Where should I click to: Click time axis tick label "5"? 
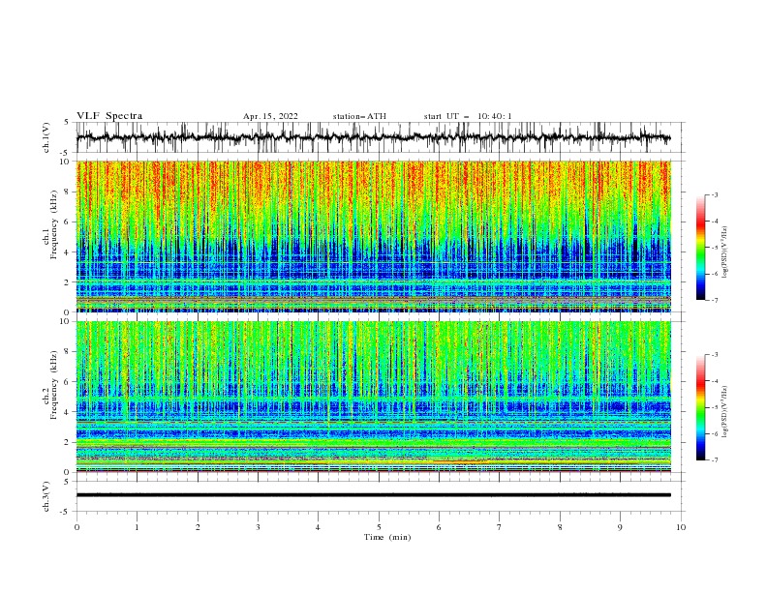[x=379, y=527]
